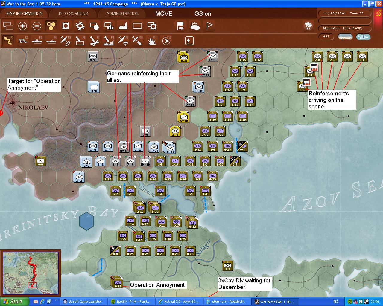The width and height of the screenshot is (383, 306).
Task: Select the PC 0-0 unit counter
Action: [x=40, y=161]
